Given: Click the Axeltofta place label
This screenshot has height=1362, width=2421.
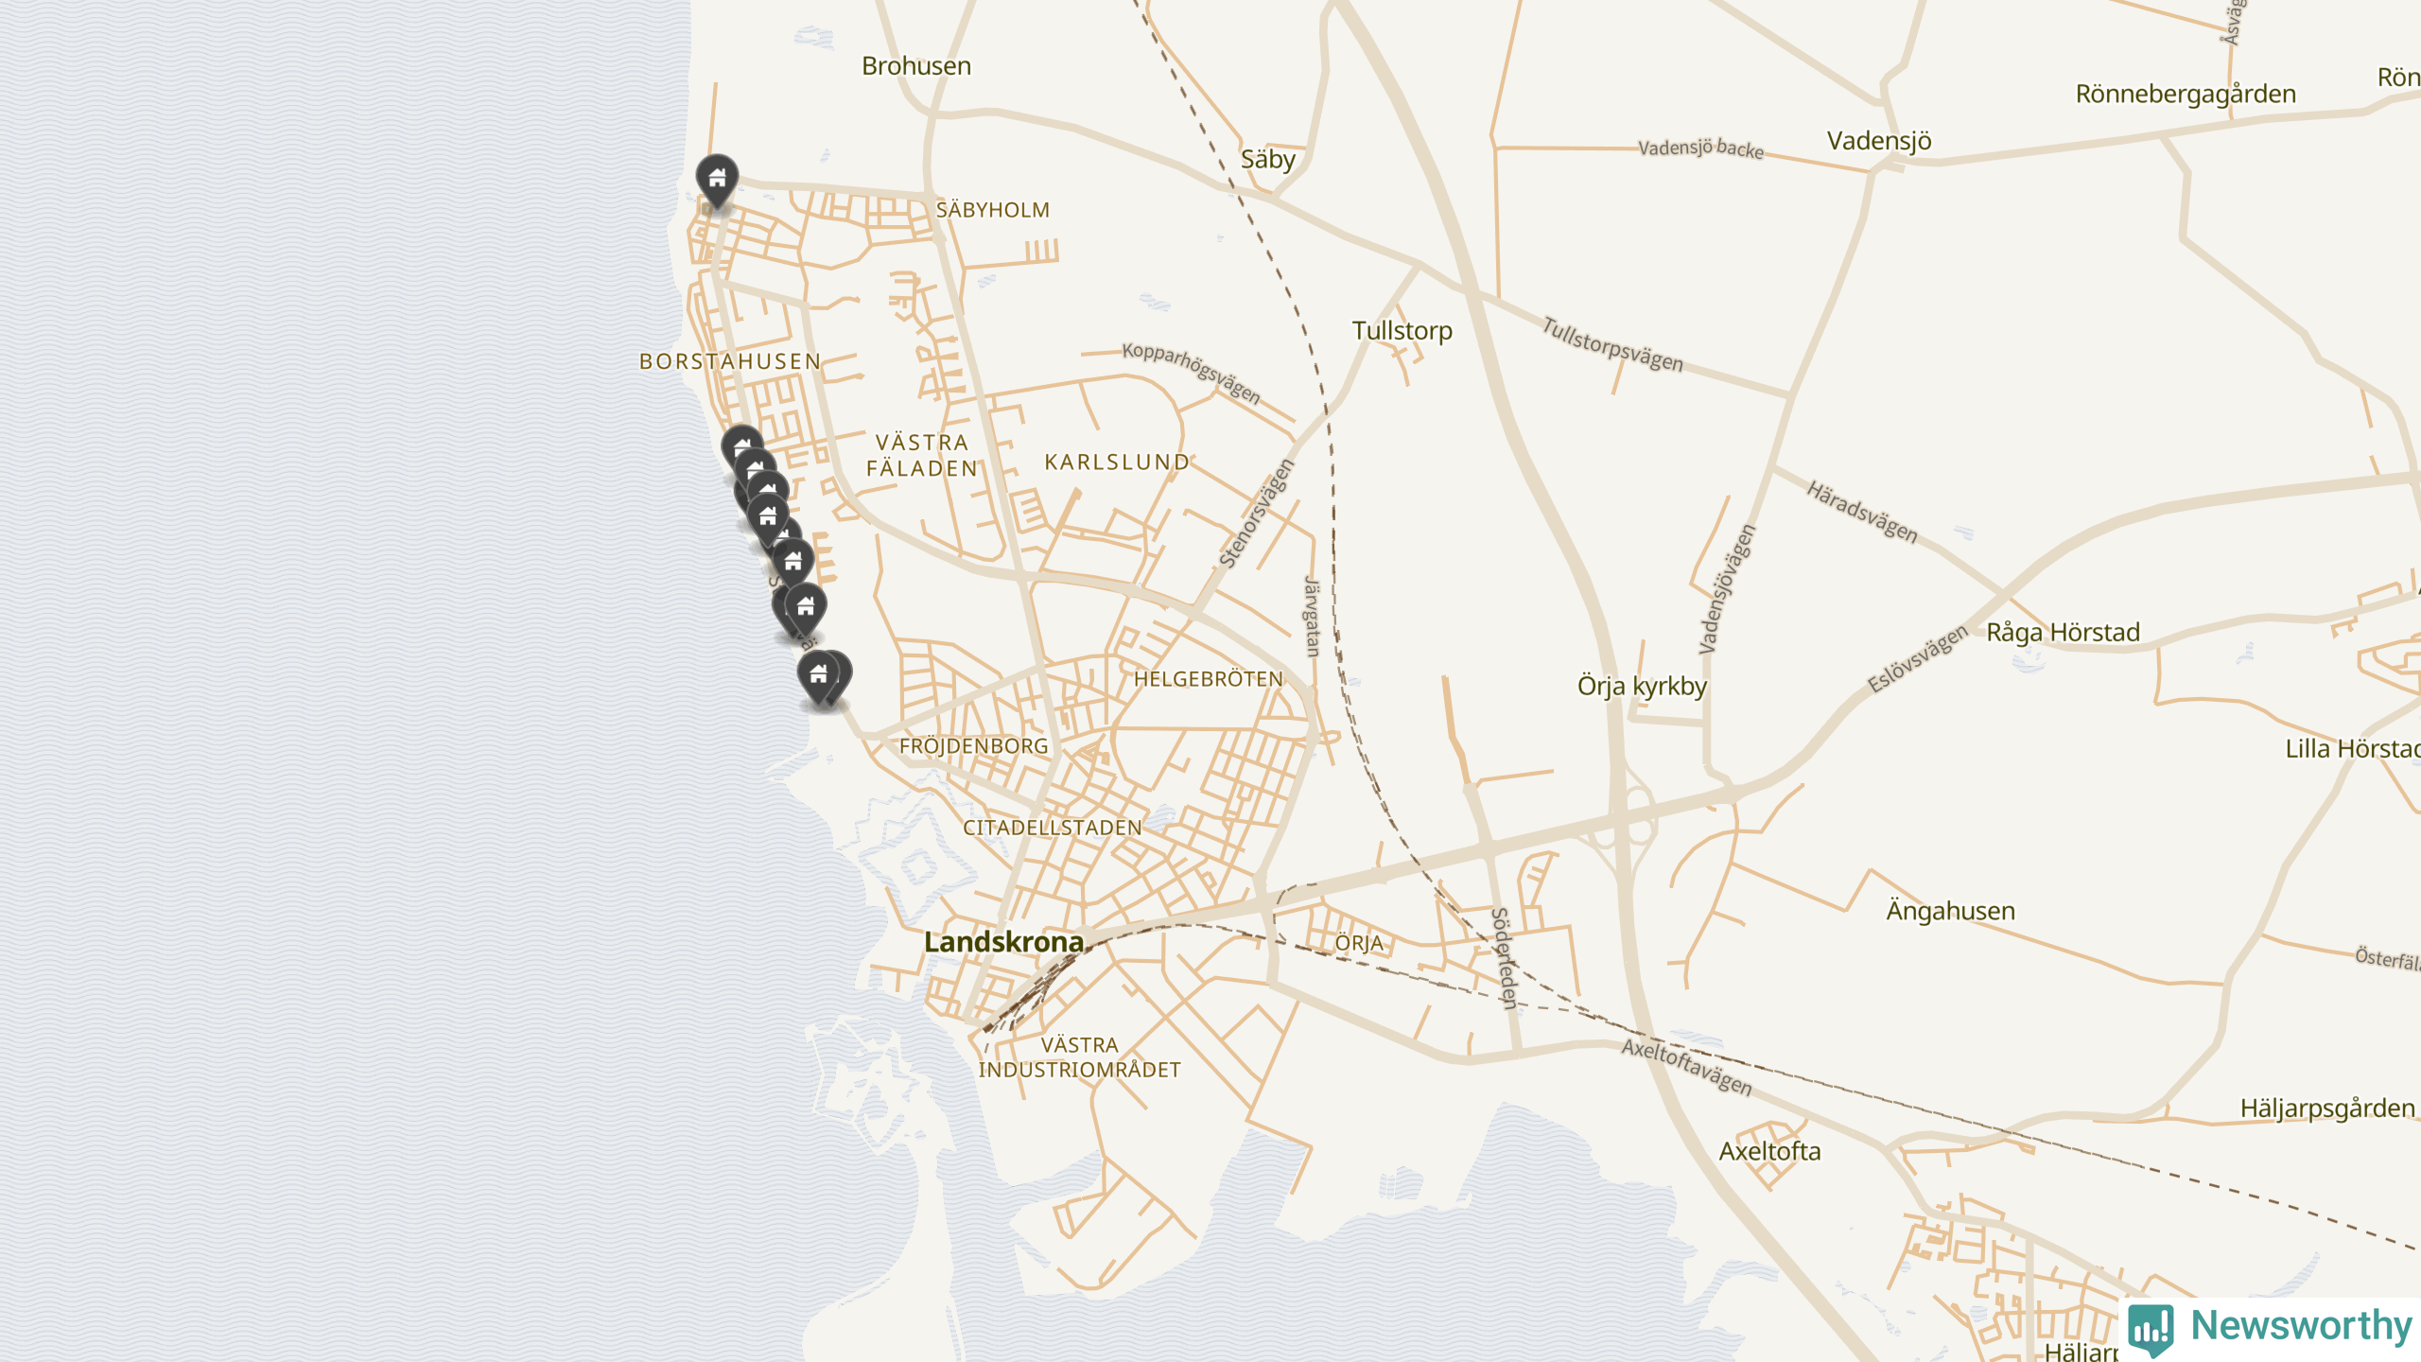Looking at the screenshot, I should [x=1769, y=1151].
